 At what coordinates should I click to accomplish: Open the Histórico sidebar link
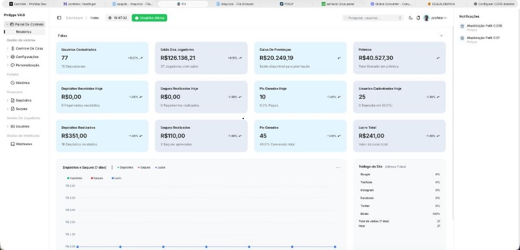(23, 83)
